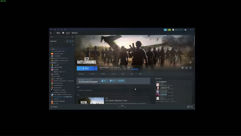Select MONSTER HUNTER RISE in library

(61, 58)
